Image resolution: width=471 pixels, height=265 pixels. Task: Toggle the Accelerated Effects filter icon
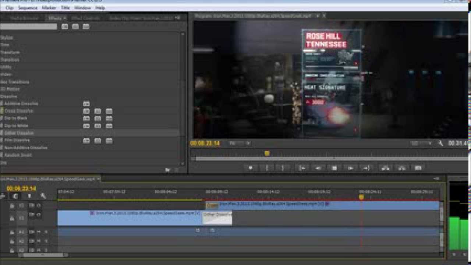click(65, 26)
